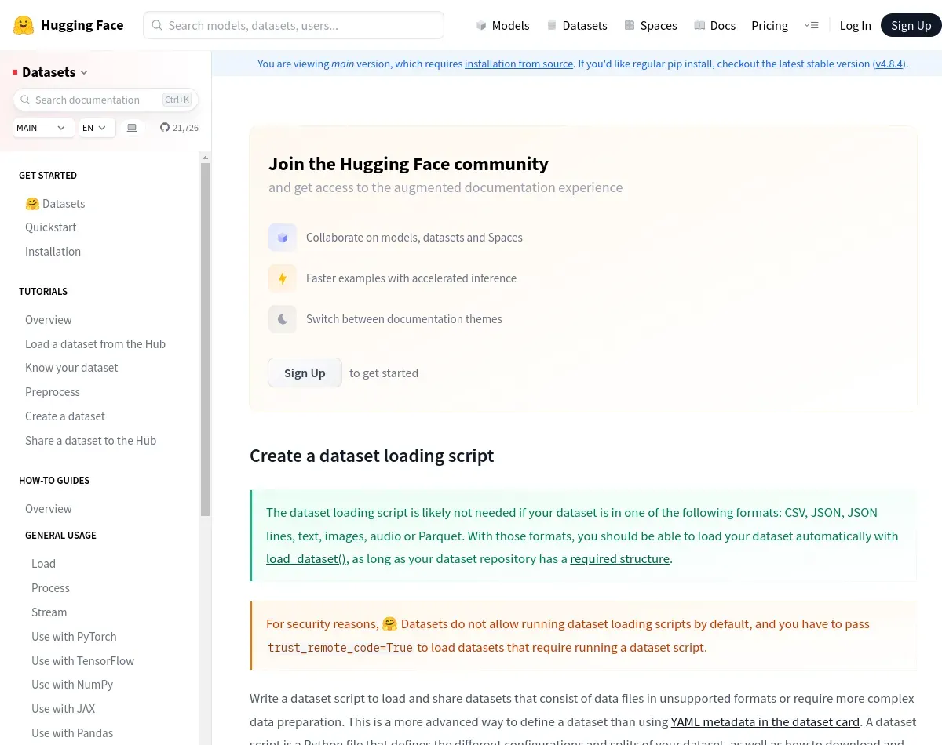942x745 pixels.
Task: Focus the Search models, datasets, users field
Action: (294, 25)
